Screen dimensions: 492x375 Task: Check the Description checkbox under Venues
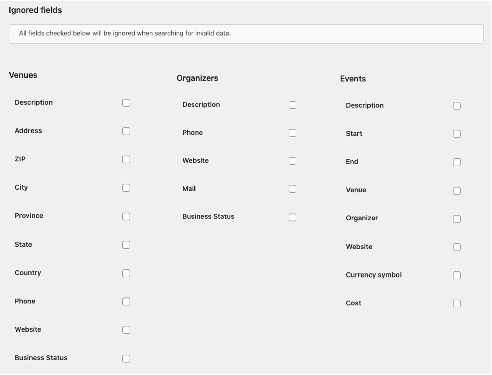point(126,103)
